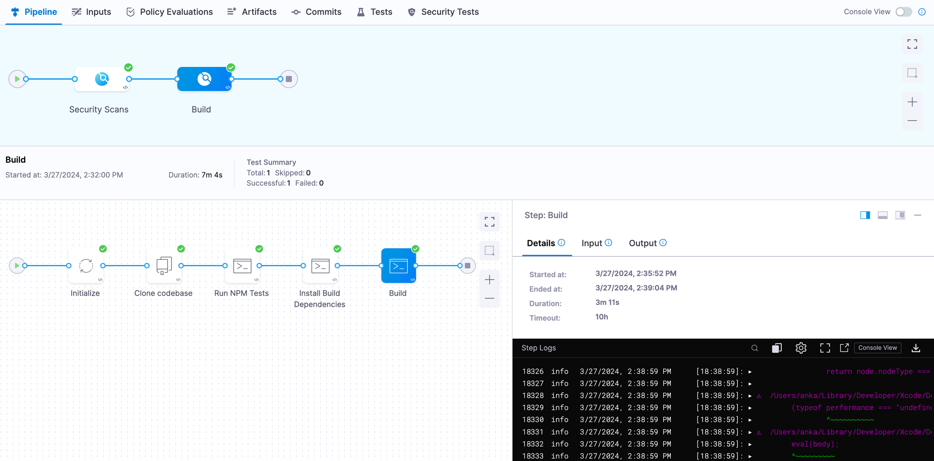Dock step panel to the bottom

[x=882, y=215]
